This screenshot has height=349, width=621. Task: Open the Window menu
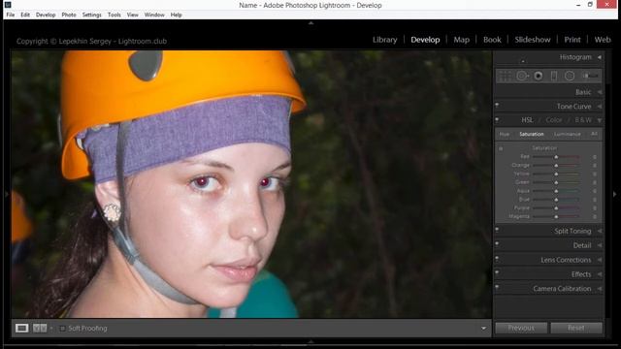(154, 15)
